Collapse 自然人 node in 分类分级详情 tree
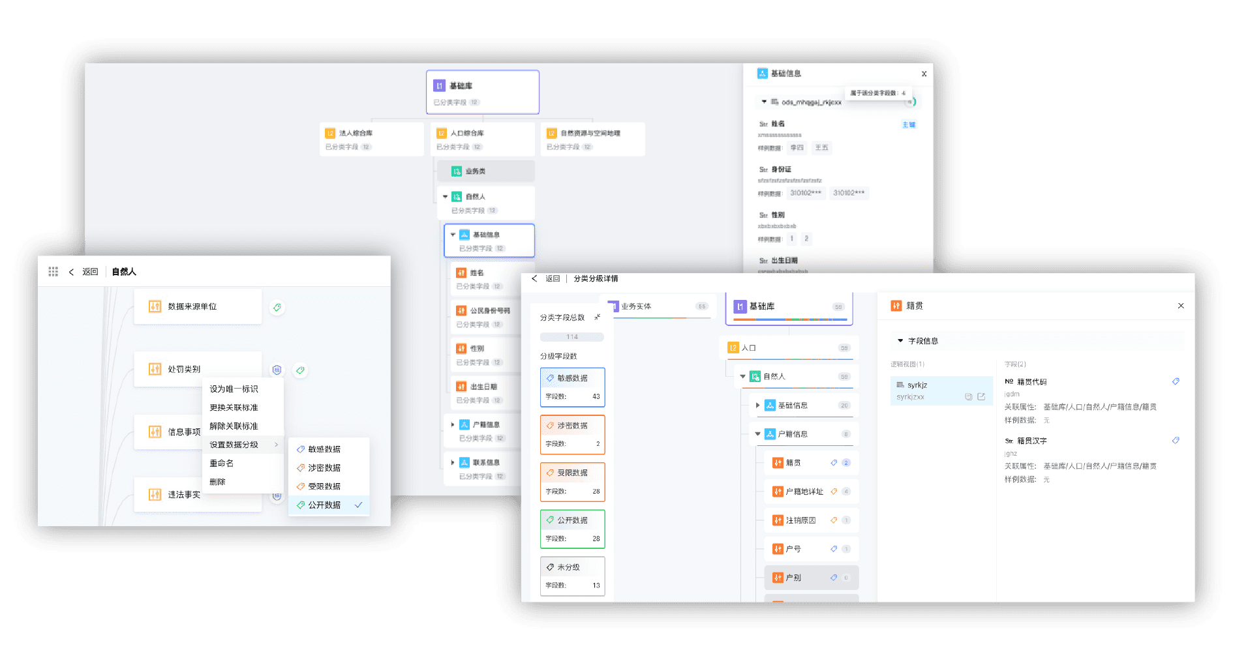Screen dimensions: 1233x665 [742, 377]
